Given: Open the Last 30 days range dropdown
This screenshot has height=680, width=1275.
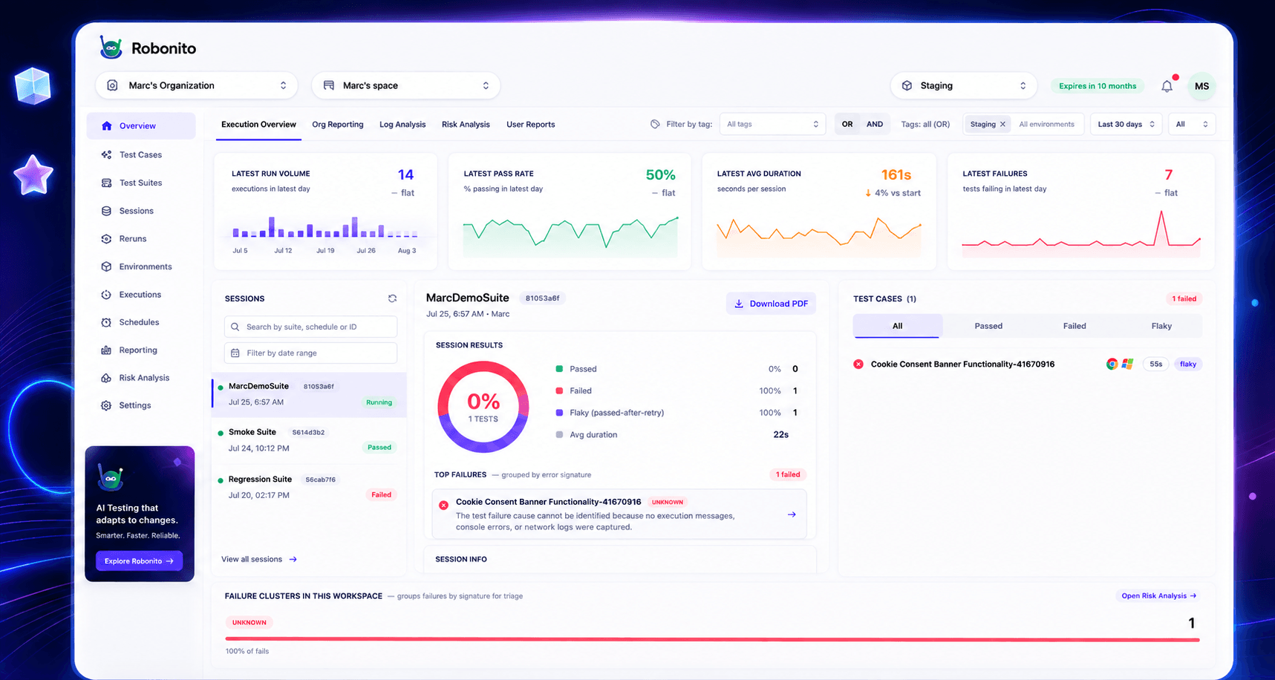Looking at the screenshot, I should coord(1126,124).
